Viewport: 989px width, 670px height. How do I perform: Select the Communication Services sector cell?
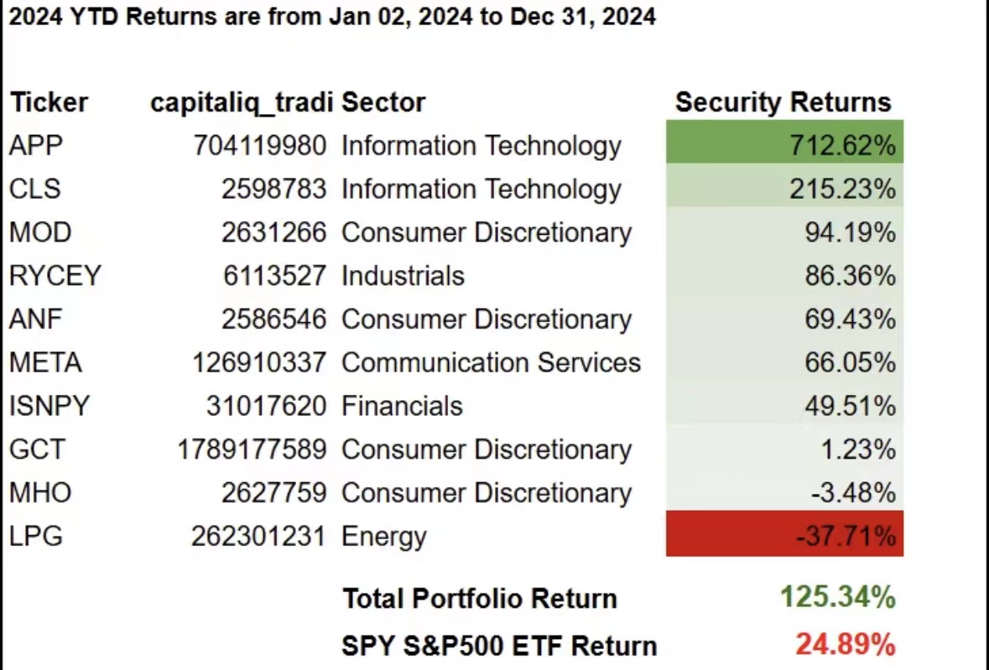point(491,363)
